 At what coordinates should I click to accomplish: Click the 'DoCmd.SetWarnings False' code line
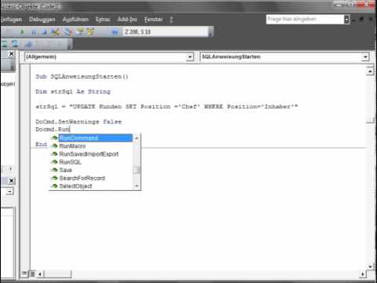click(x=79, y=122)
